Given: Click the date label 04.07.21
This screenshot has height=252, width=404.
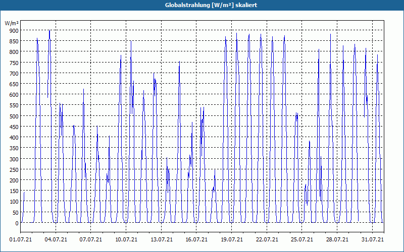Looking at the screenshot, I should pos(56,239).
